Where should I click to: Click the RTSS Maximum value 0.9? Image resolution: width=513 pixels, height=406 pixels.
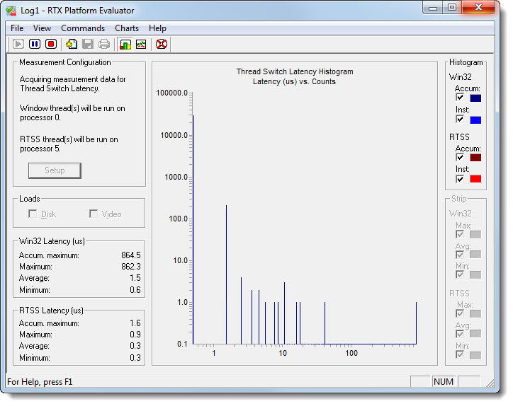[135, 335]
